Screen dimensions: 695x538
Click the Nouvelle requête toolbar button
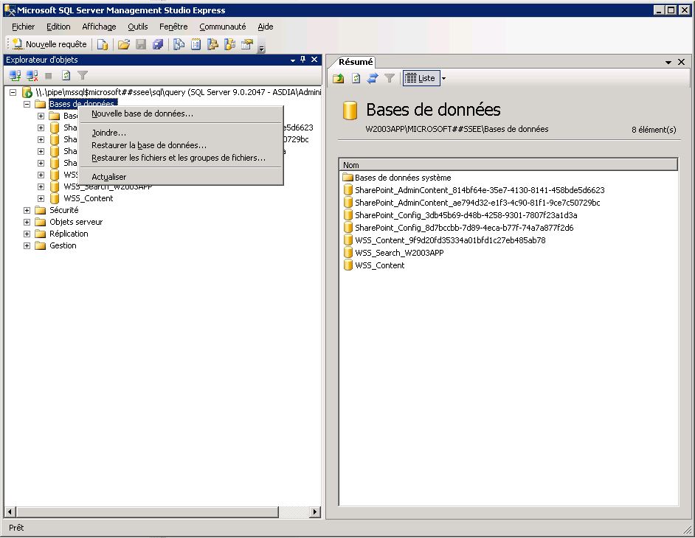[49, 44]
